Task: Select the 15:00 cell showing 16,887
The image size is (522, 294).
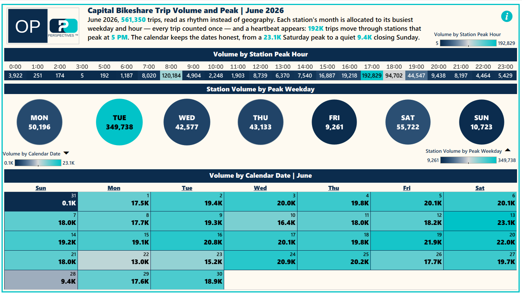Action: (327, 76)
